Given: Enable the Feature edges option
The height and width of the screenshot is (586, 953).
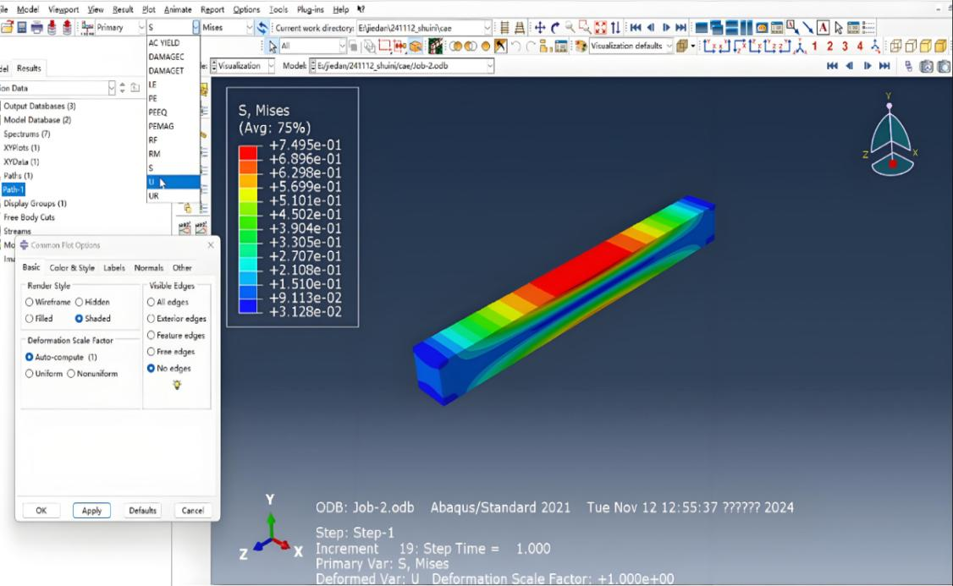Looking at the screenshot, I should click(x=151, y=336).
